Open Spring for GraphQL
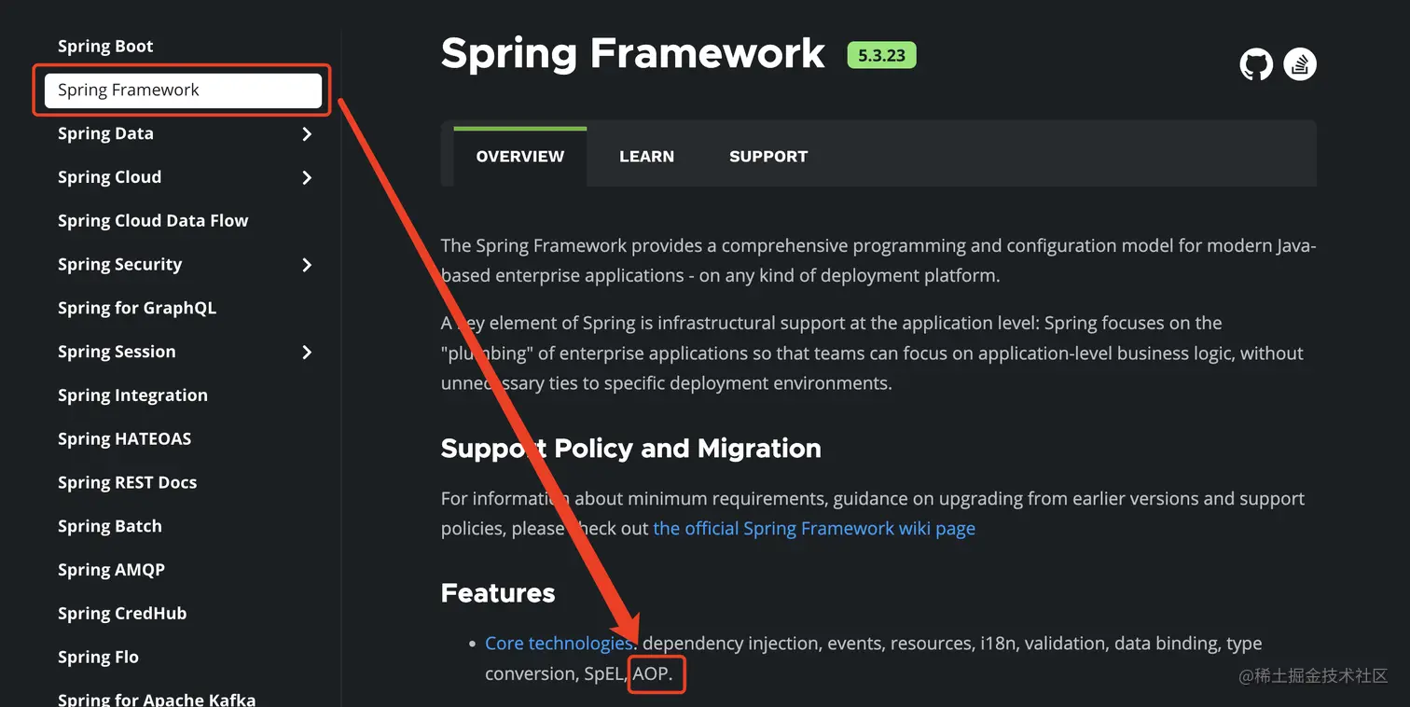Image resolution: width=1410 pixels, height=707 pixels. (x=137, y=308)
